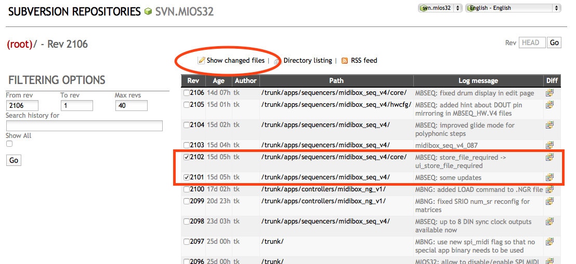Screen dimensions: 576x264
Task: Click the Go button under filtering options
Action: tap(14, 160)
